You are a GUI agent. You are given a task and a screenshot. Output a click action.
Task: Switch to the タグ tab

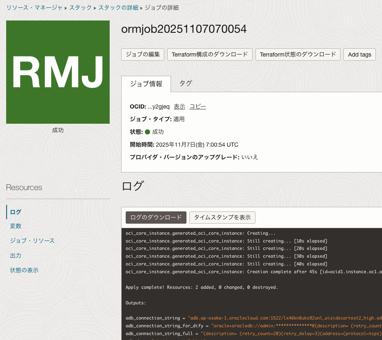coord(186,83)
